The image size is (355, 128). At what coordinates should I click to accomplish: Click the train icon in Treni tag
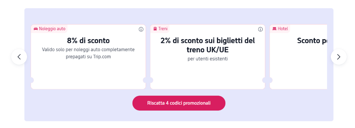155,29
